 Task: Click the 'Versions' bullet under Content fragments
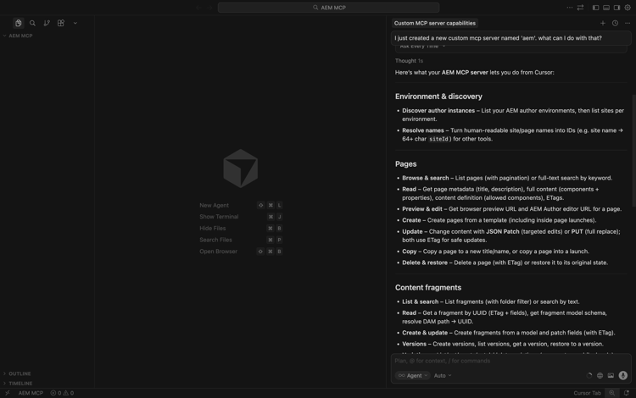click(503, 344)
